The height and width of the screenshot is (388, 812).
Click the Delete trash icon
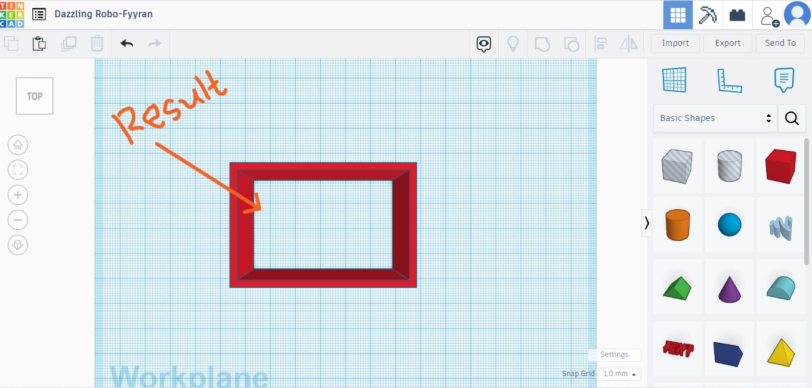(97, 44)
